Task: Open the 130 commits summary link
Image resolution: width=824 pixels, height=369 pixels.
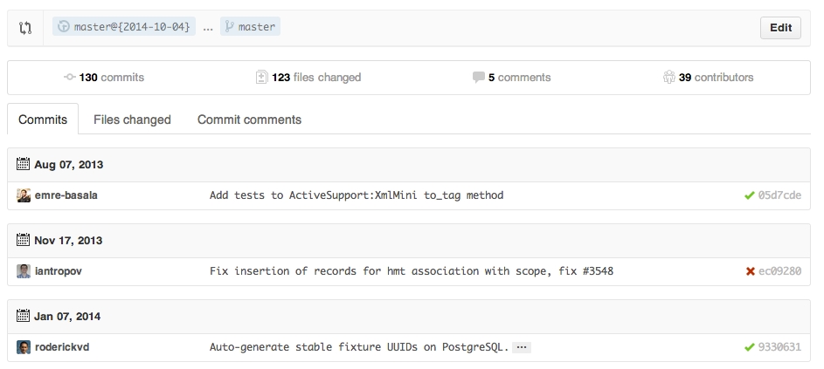Action: [x=105, y=78]
